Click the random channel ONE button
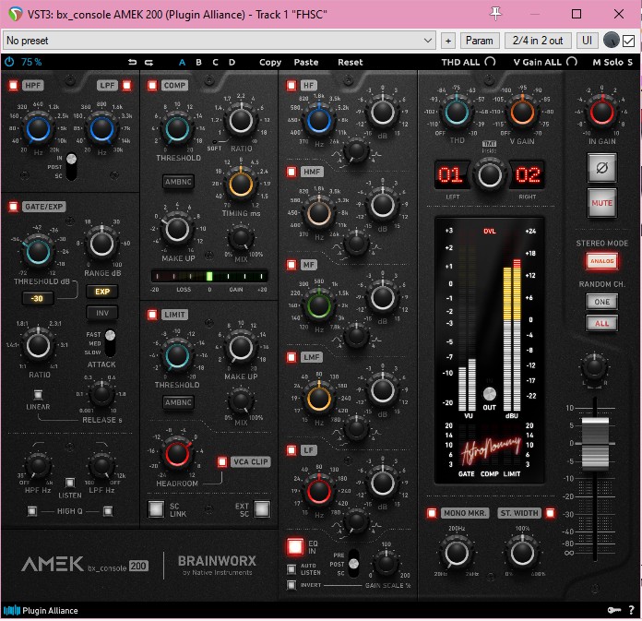The width and height of the screenshot is (642, 621). coord(601,302)
